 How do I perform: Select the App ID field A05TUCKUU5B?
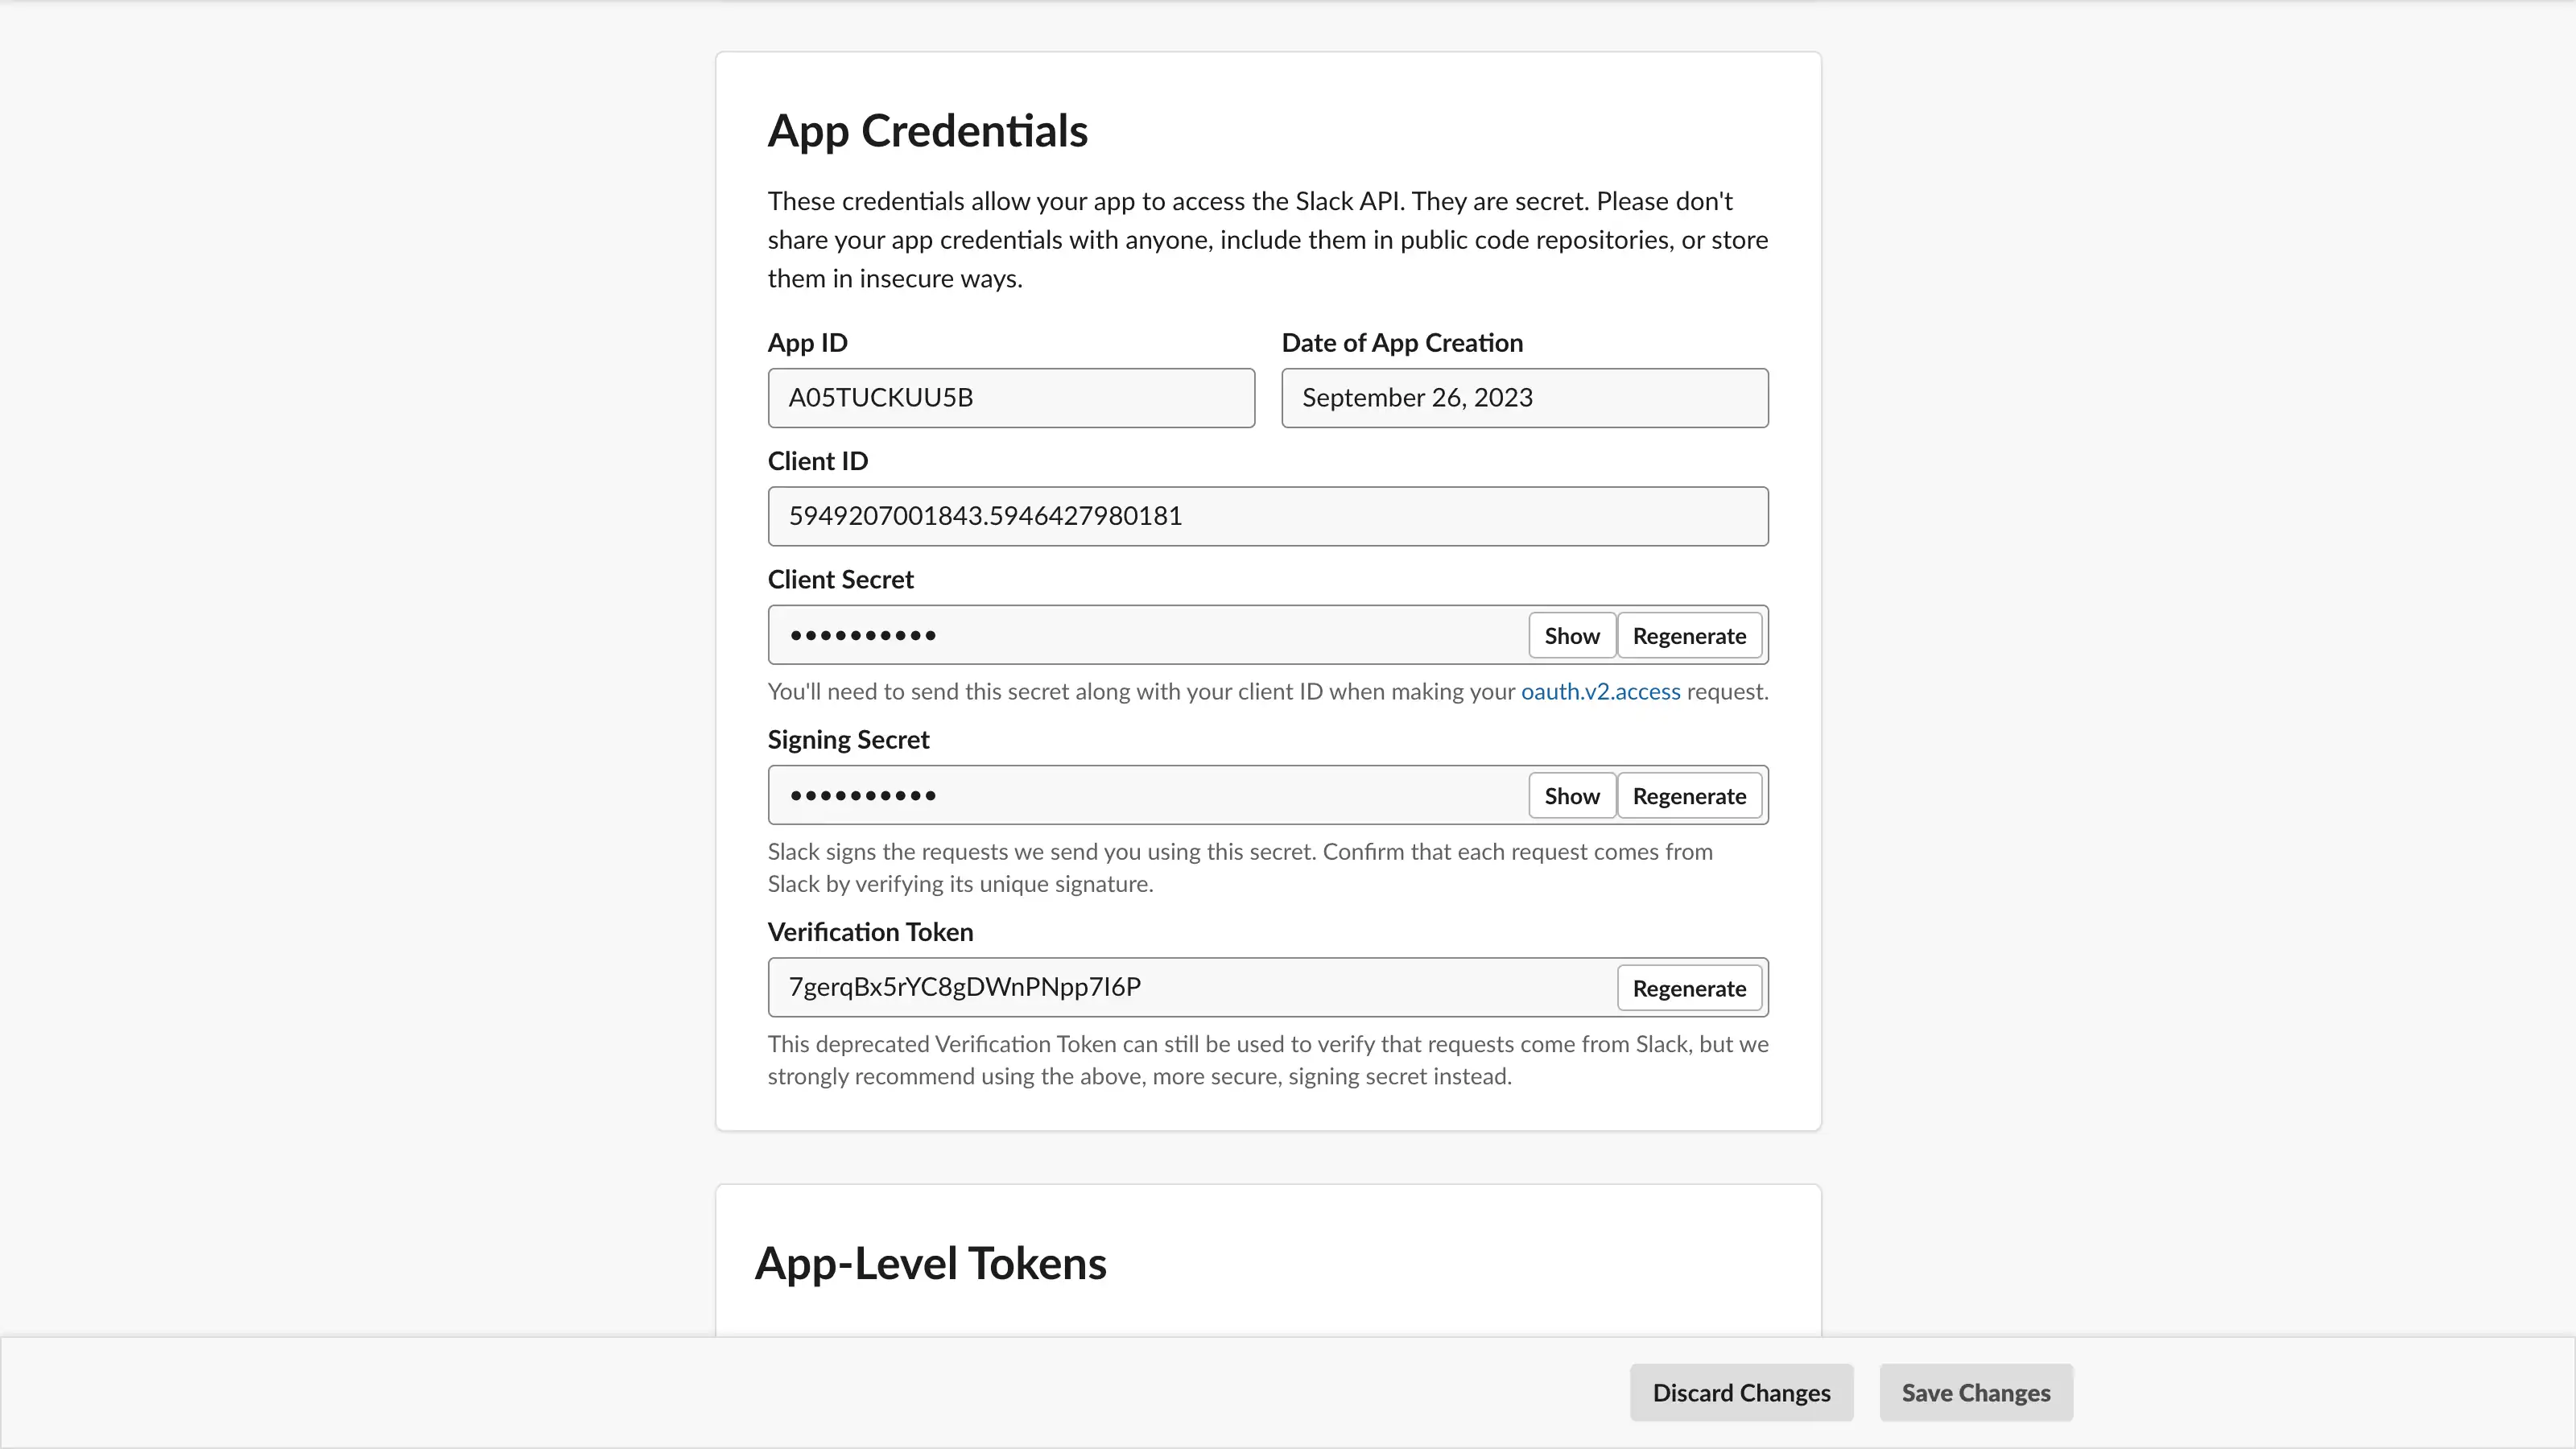pos(1011,398)
